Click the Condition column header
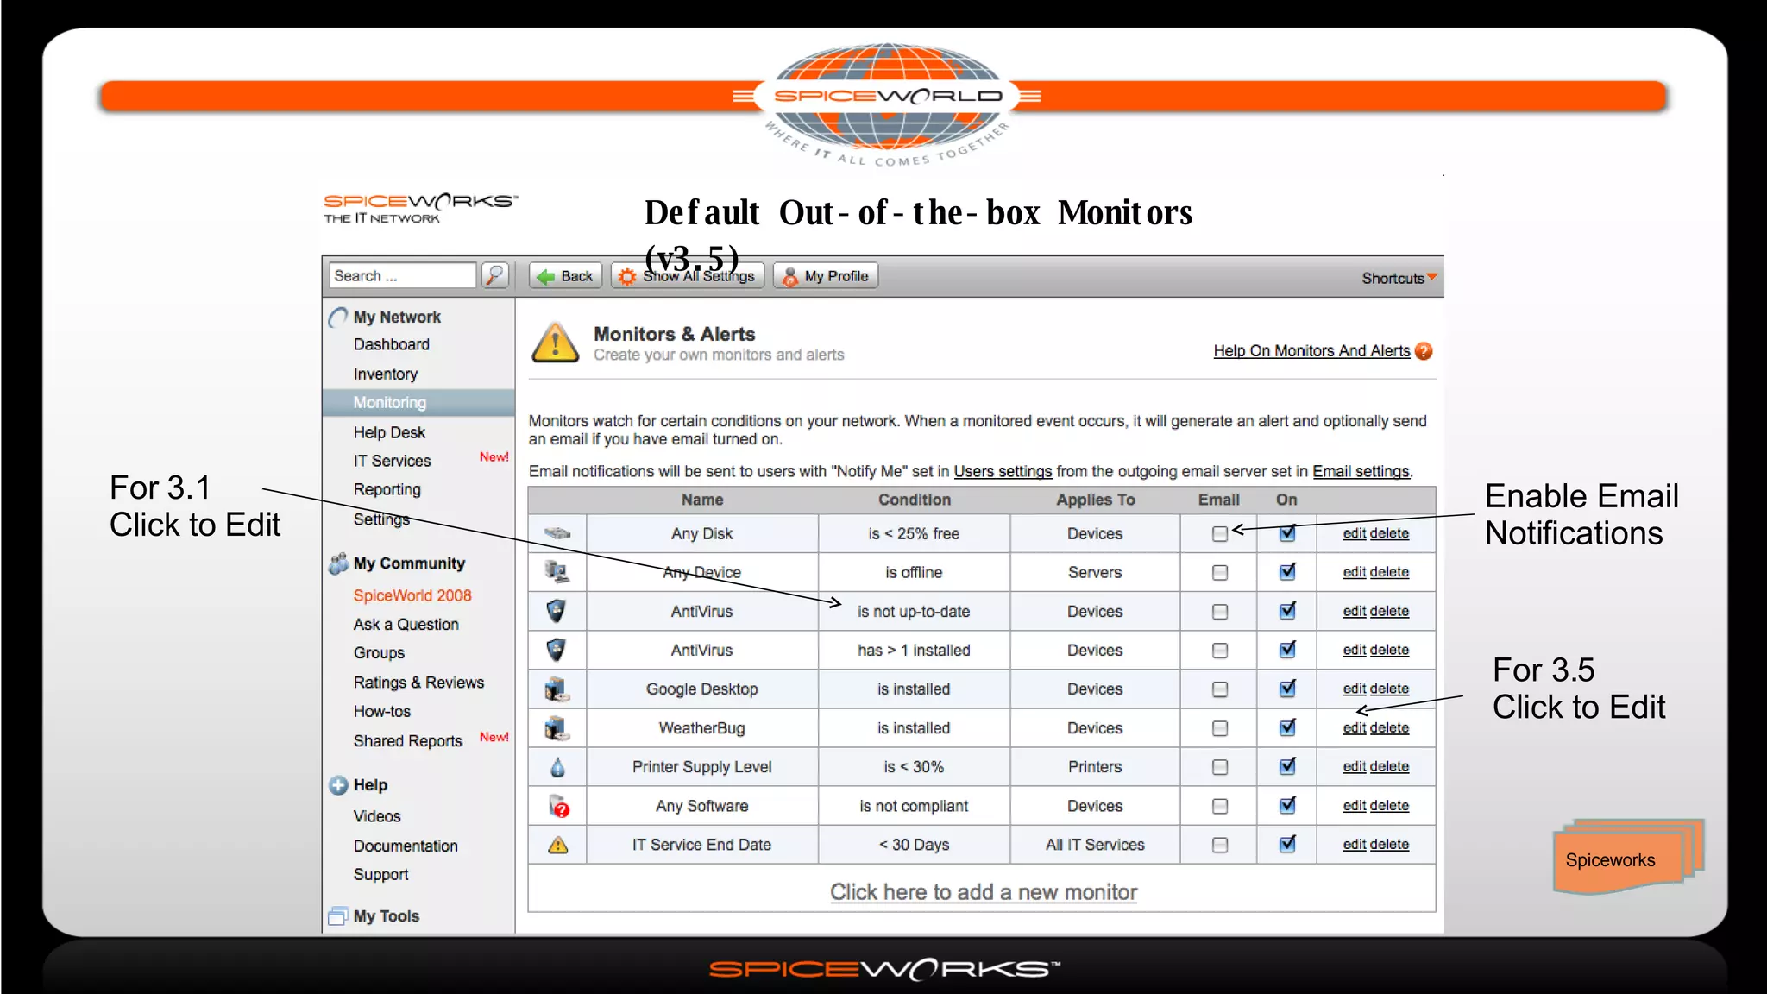 click(x=915, y=500)
